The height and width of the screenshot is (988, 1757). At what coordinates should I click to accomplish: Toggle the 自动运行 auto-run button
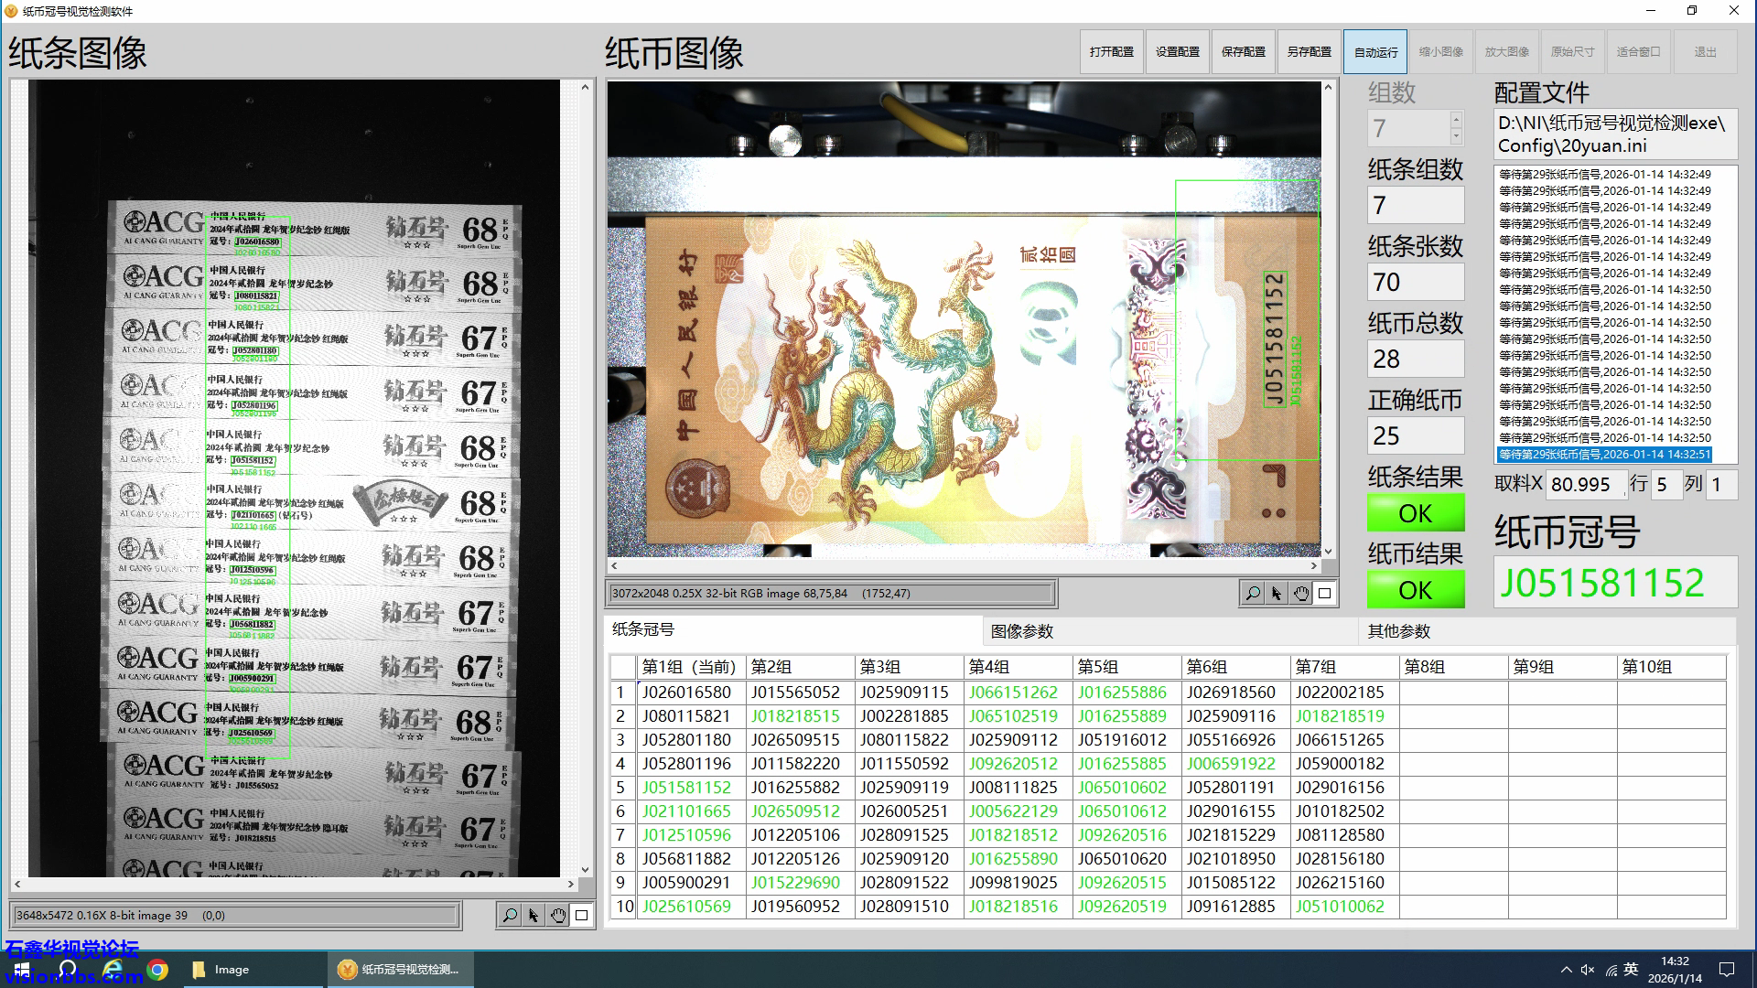coord(1375,52)
